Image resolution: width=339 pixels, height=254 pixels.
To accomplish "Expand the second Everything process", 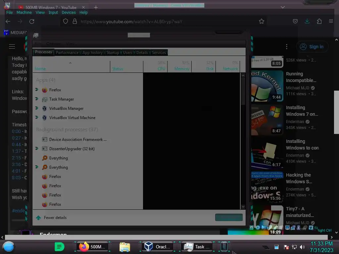I will pyautogui.click(x=36, y=167).
